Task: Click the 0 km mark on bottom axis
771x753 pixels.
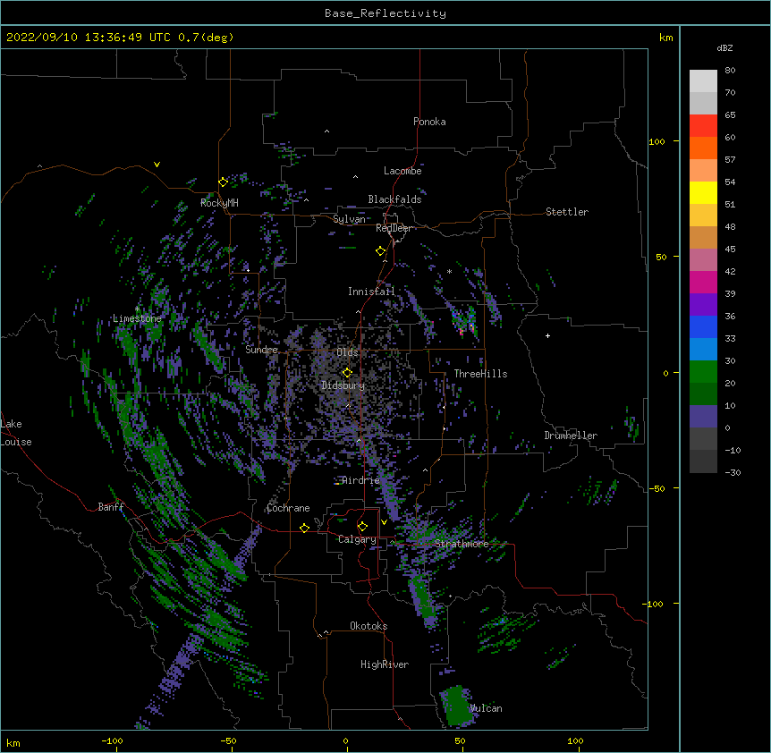Action: pos(345,740)
